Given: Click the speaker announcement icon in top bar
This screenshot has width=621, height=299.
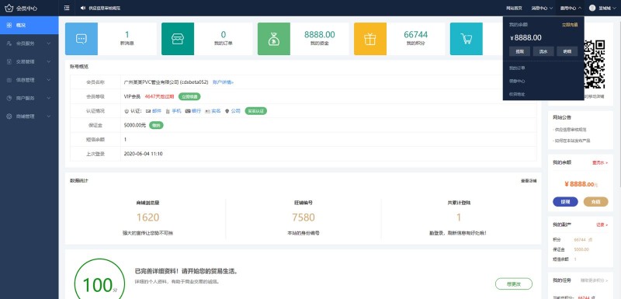Looking at the screenshot, I should pyautogui.click(x=83, y=8).
